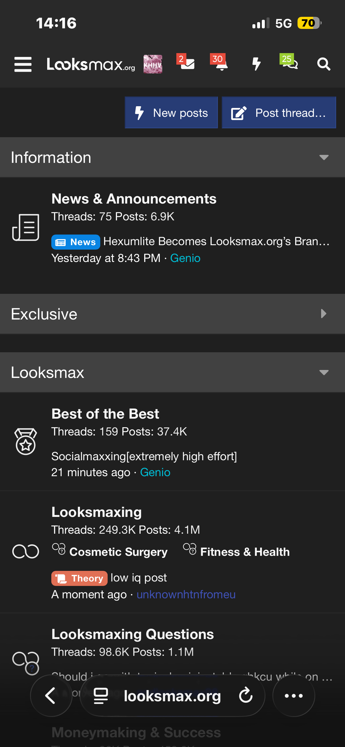Viewport: 345px width, 747px height.
Task: Tap the Best of the Best medal icon
Action: click(x=26, y=442)
